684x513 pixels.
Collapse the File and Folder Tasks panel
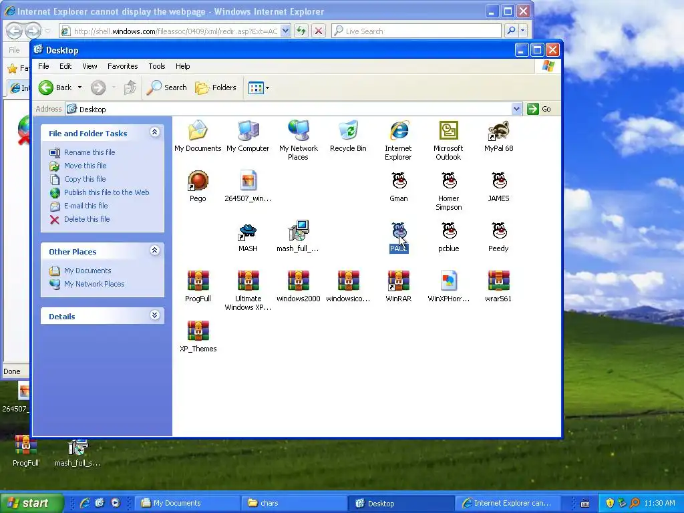coord(154,132)
